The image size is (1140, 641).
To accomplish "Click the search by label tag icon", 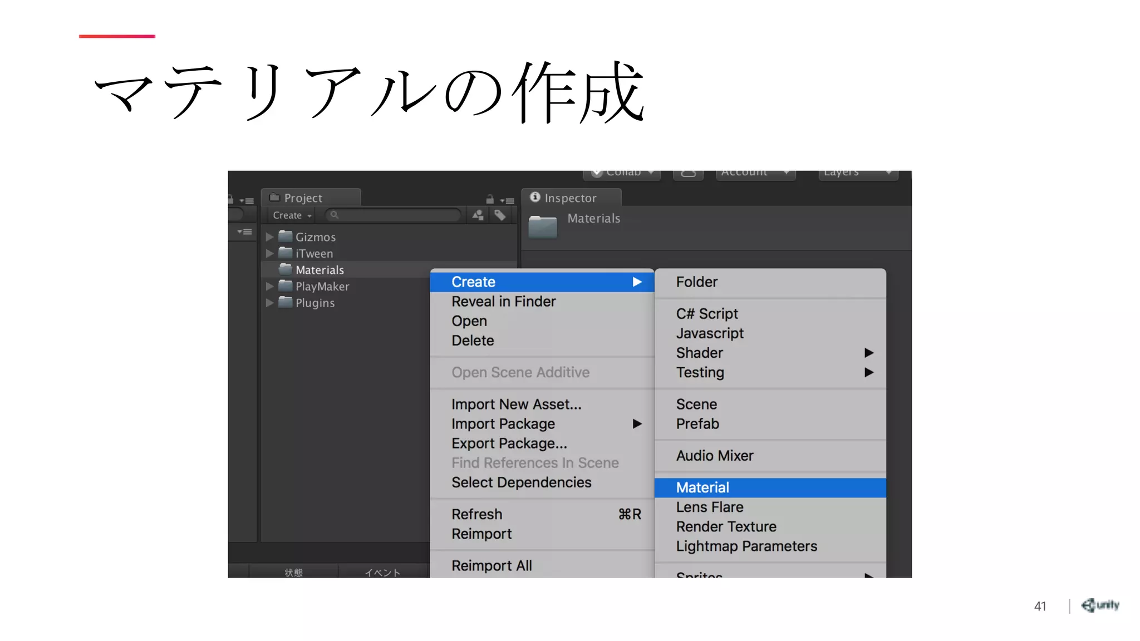I will click(500, 215).
